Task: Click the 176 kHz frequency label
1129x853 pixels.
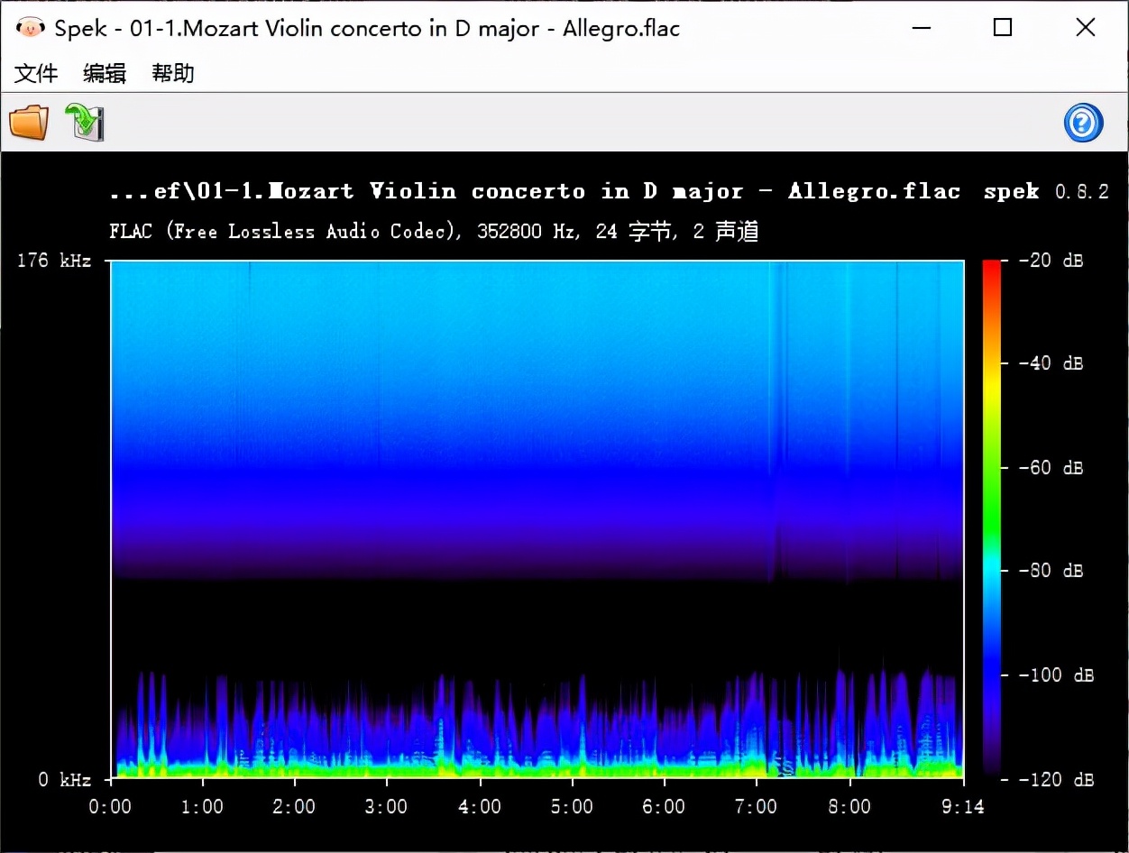Action: tap(54, 261)
